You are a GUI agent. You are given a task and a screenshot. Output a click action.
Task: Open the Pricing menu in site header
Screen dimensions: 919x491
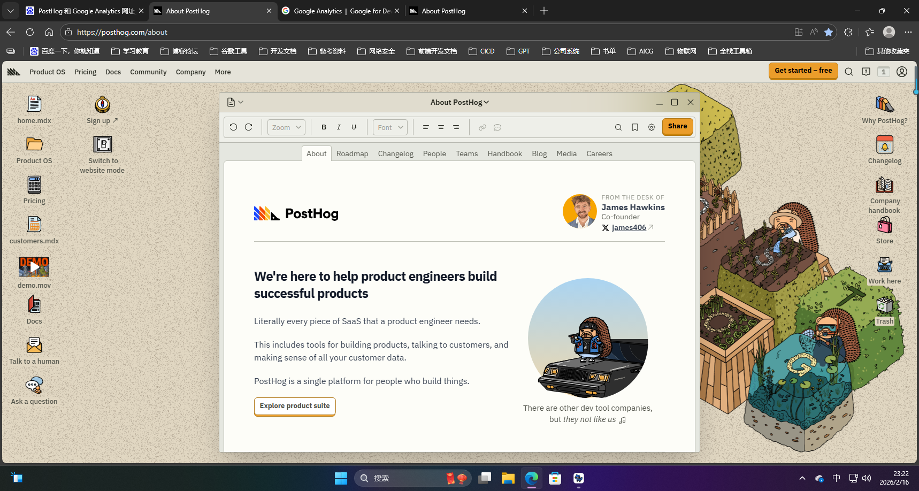pos(85,72)
